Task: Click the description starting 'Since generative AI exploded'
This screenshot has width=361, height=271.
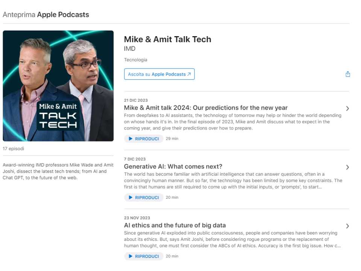Action: click(232, 239)
